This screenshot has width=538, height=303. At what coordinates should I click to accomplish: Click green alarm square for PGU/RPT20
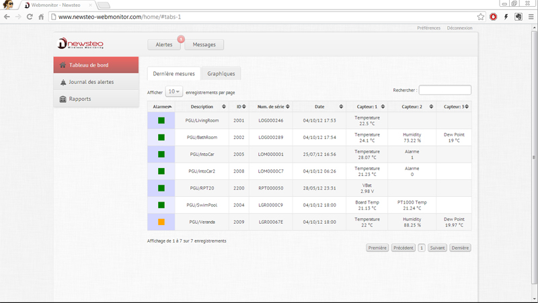[x=161, y=188]
